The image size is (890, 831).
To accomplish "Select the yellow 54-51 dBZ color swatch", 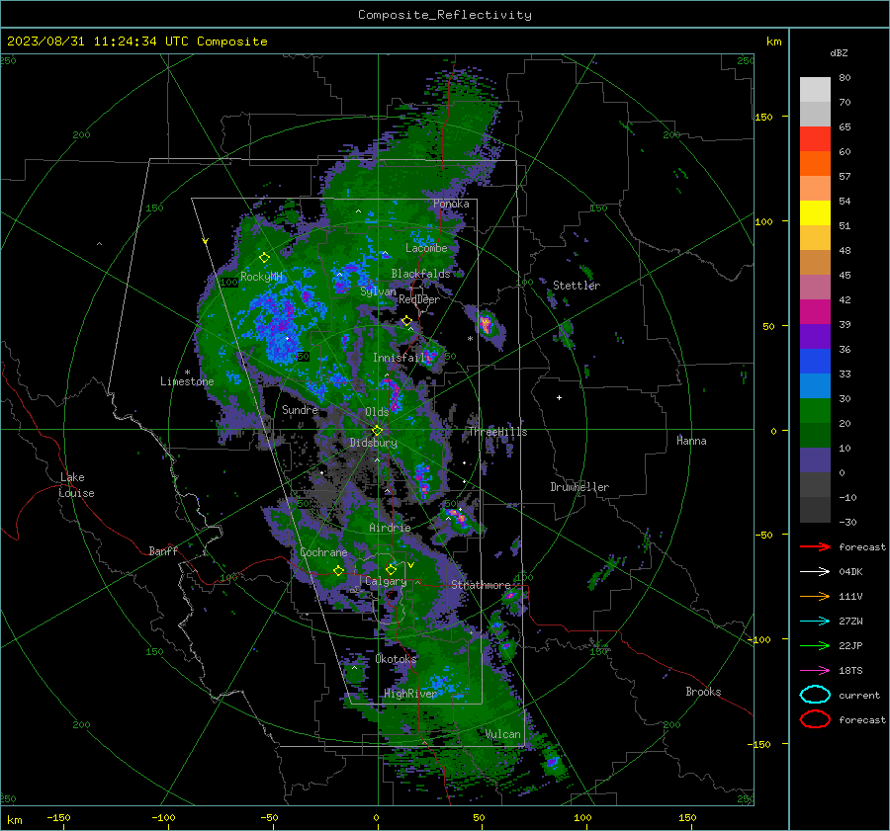I will [815, 212].
